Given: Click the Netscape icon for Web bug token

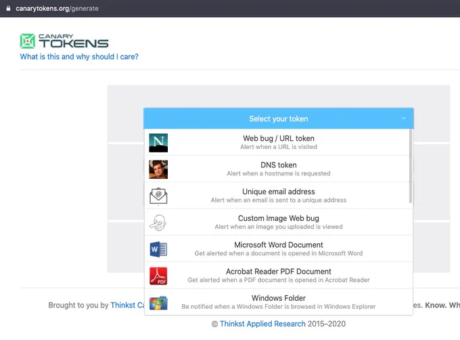Looking at the screenshot, I should [x=158, y=143].
